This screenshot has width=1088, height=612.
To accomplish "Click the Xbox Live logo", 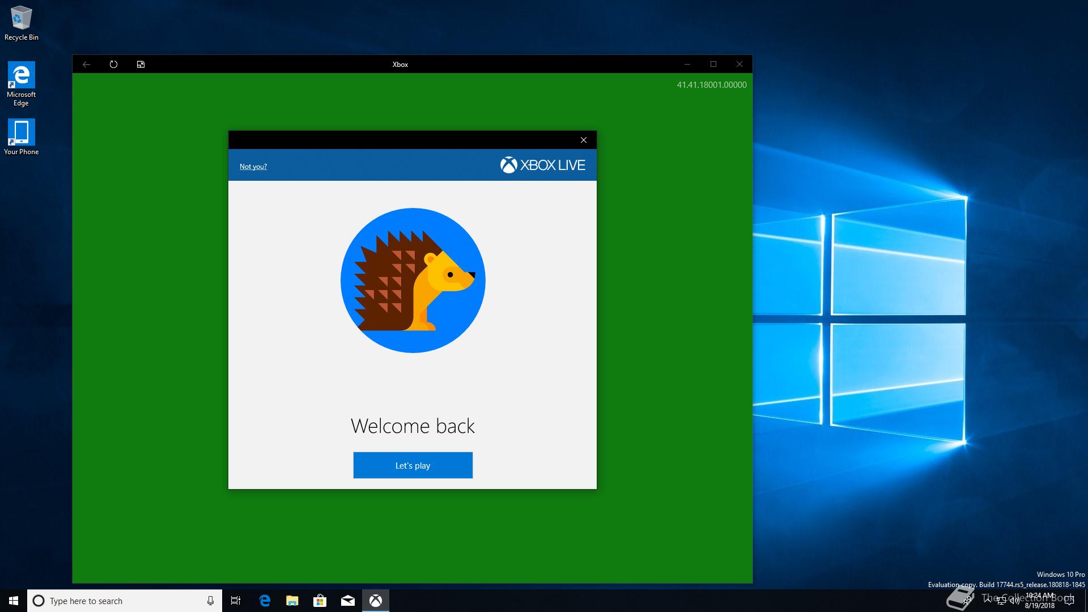I will click(542, 165).
